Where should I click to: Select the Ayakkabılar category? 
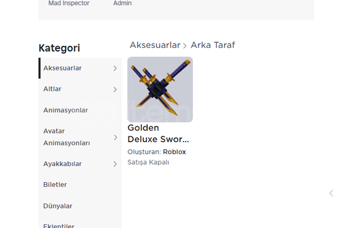click(80, 164)
